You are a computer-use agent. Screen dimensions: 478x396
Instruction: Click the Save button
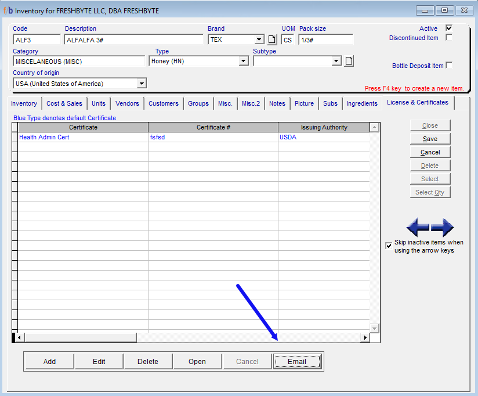click(x=430, y=139)
